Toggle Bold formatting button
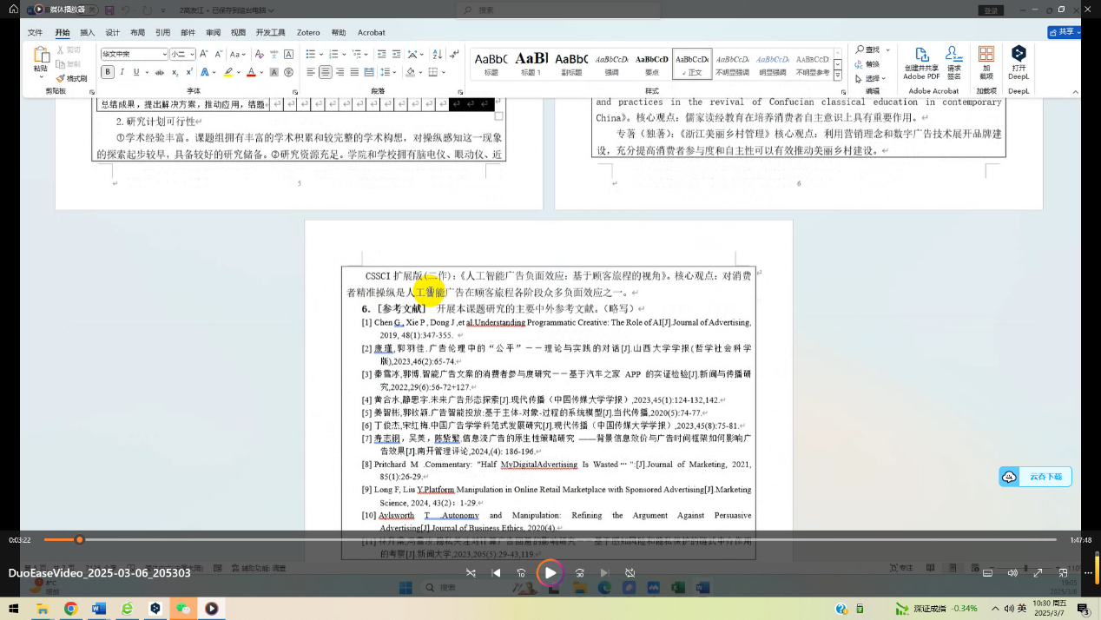 point(109,72)
